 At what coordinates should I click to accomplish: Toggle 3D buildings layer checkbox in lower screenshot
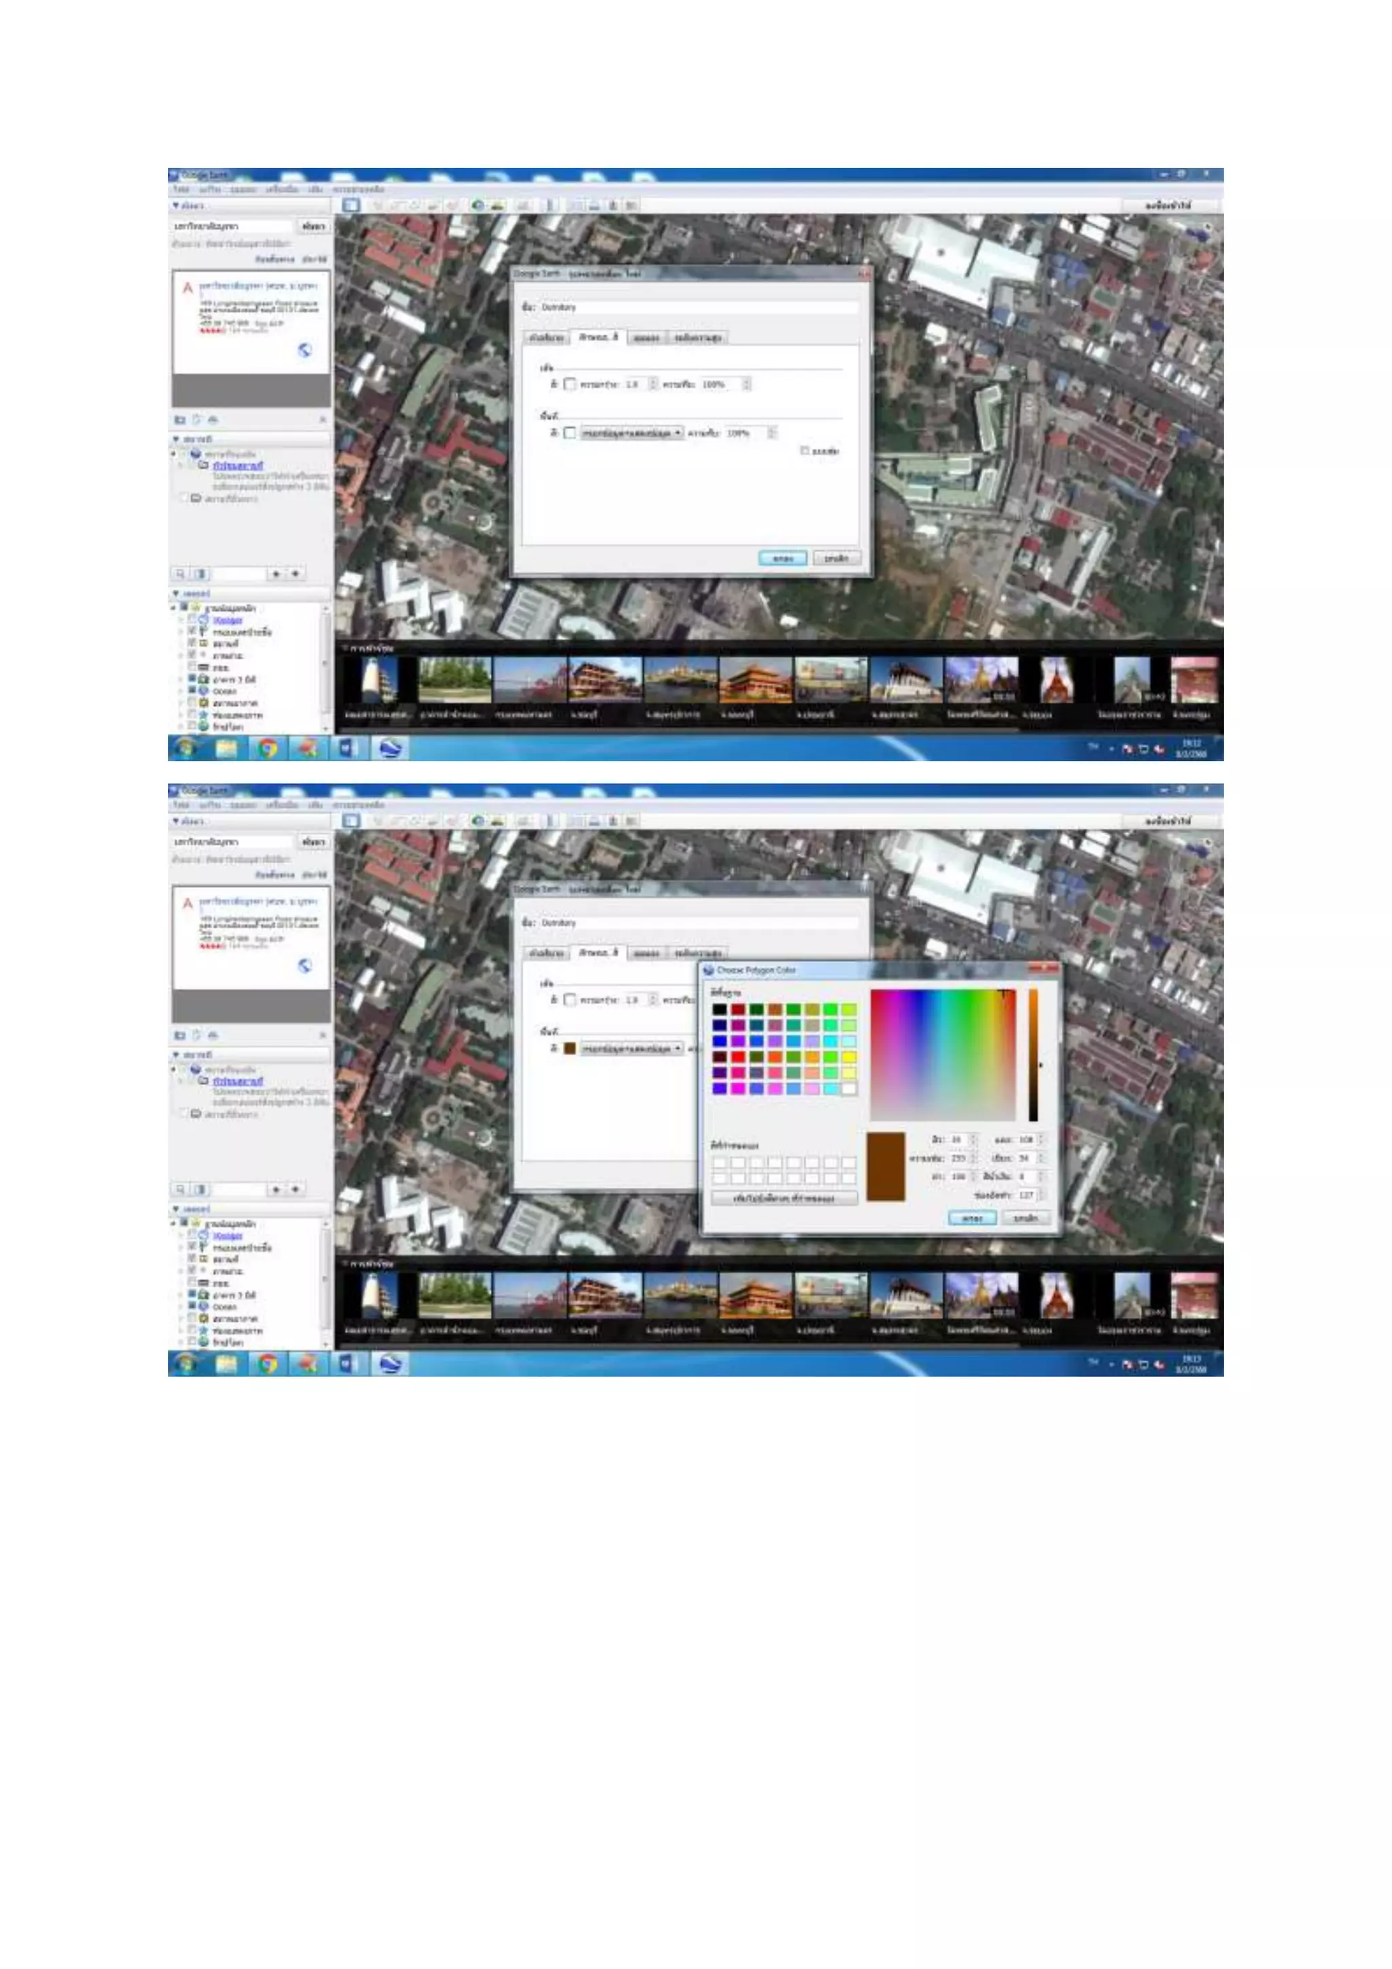[193, 1294]
